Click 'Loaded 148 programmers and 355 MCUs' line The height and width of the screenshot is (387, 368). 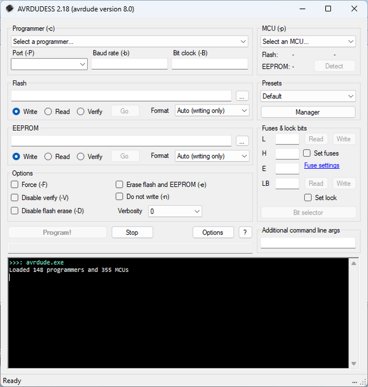coord(69,270)
